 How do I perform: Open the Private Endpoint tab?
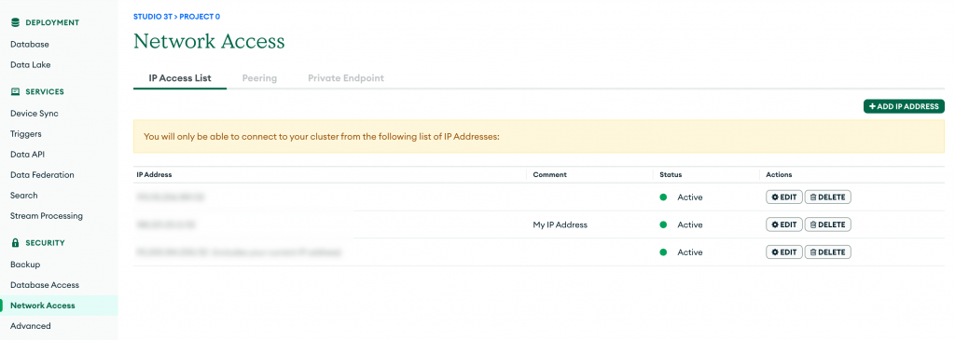coord(346,78)
